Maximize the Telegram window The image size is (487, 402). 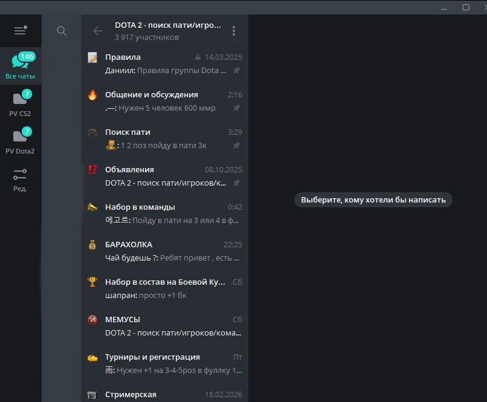point(466,7)
